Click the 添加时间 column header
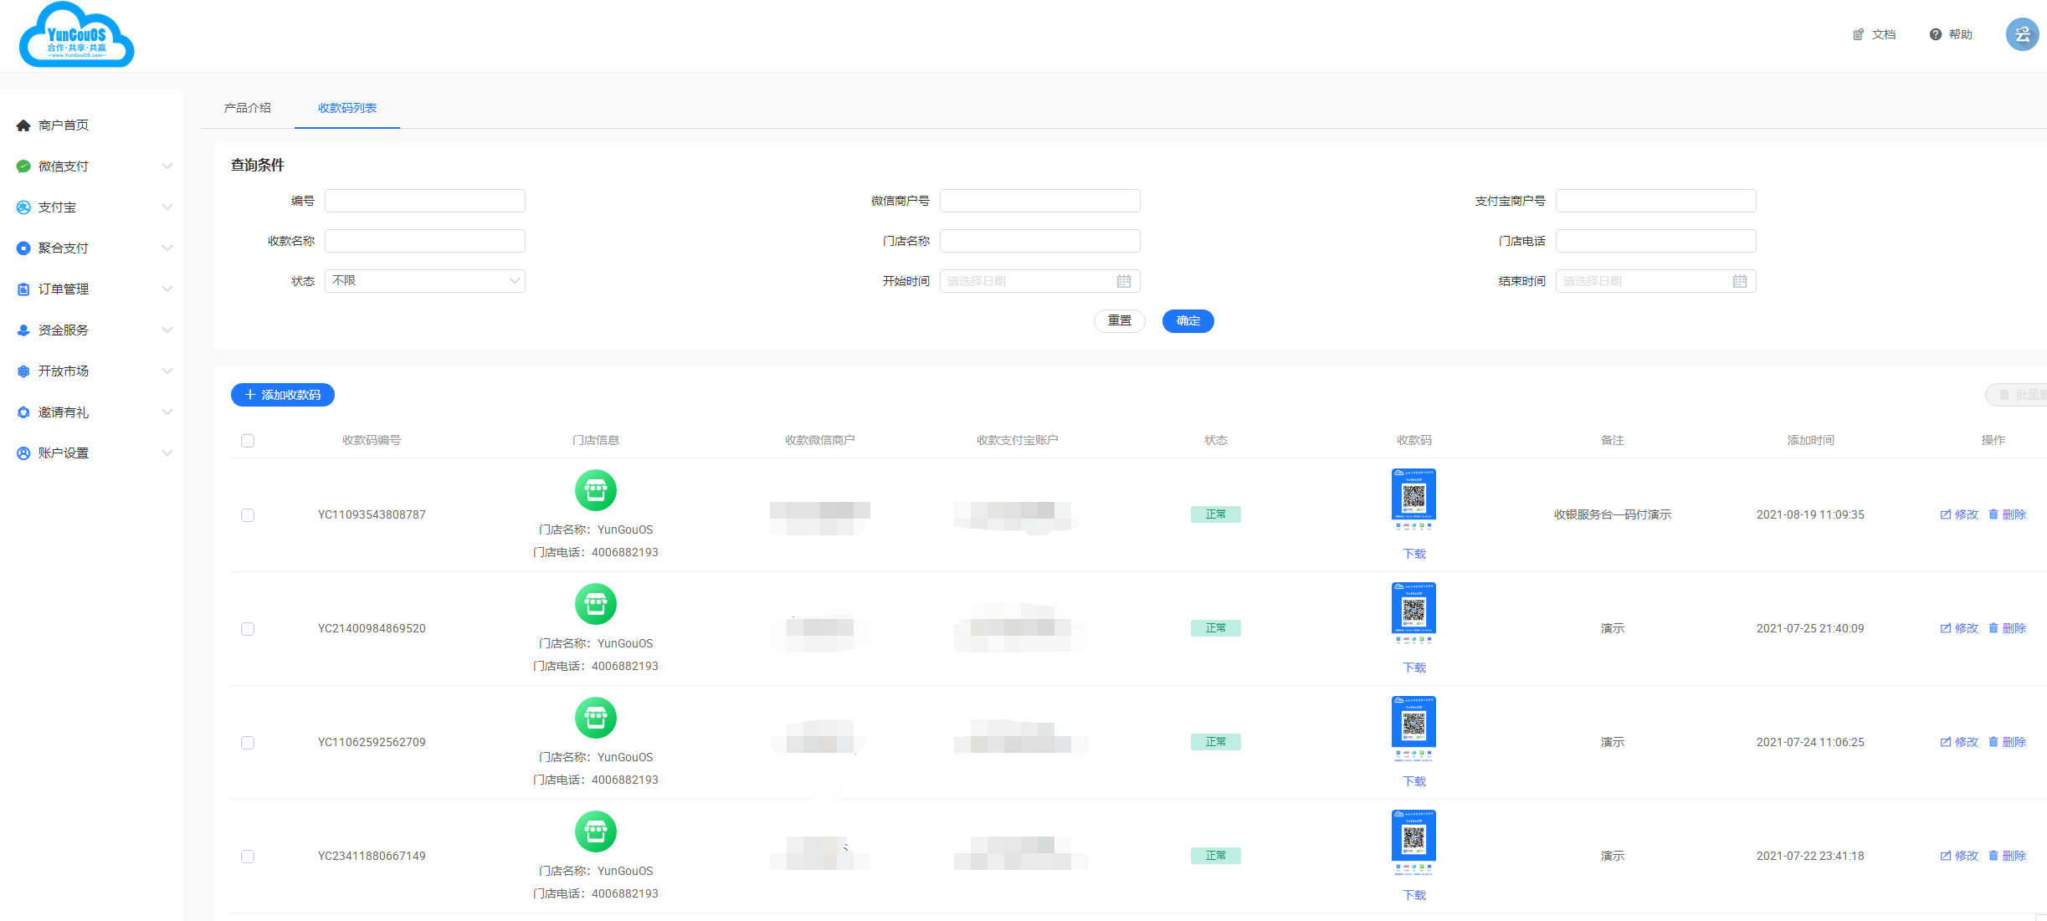2047x921 pixels. click(x=1811, y=440)
